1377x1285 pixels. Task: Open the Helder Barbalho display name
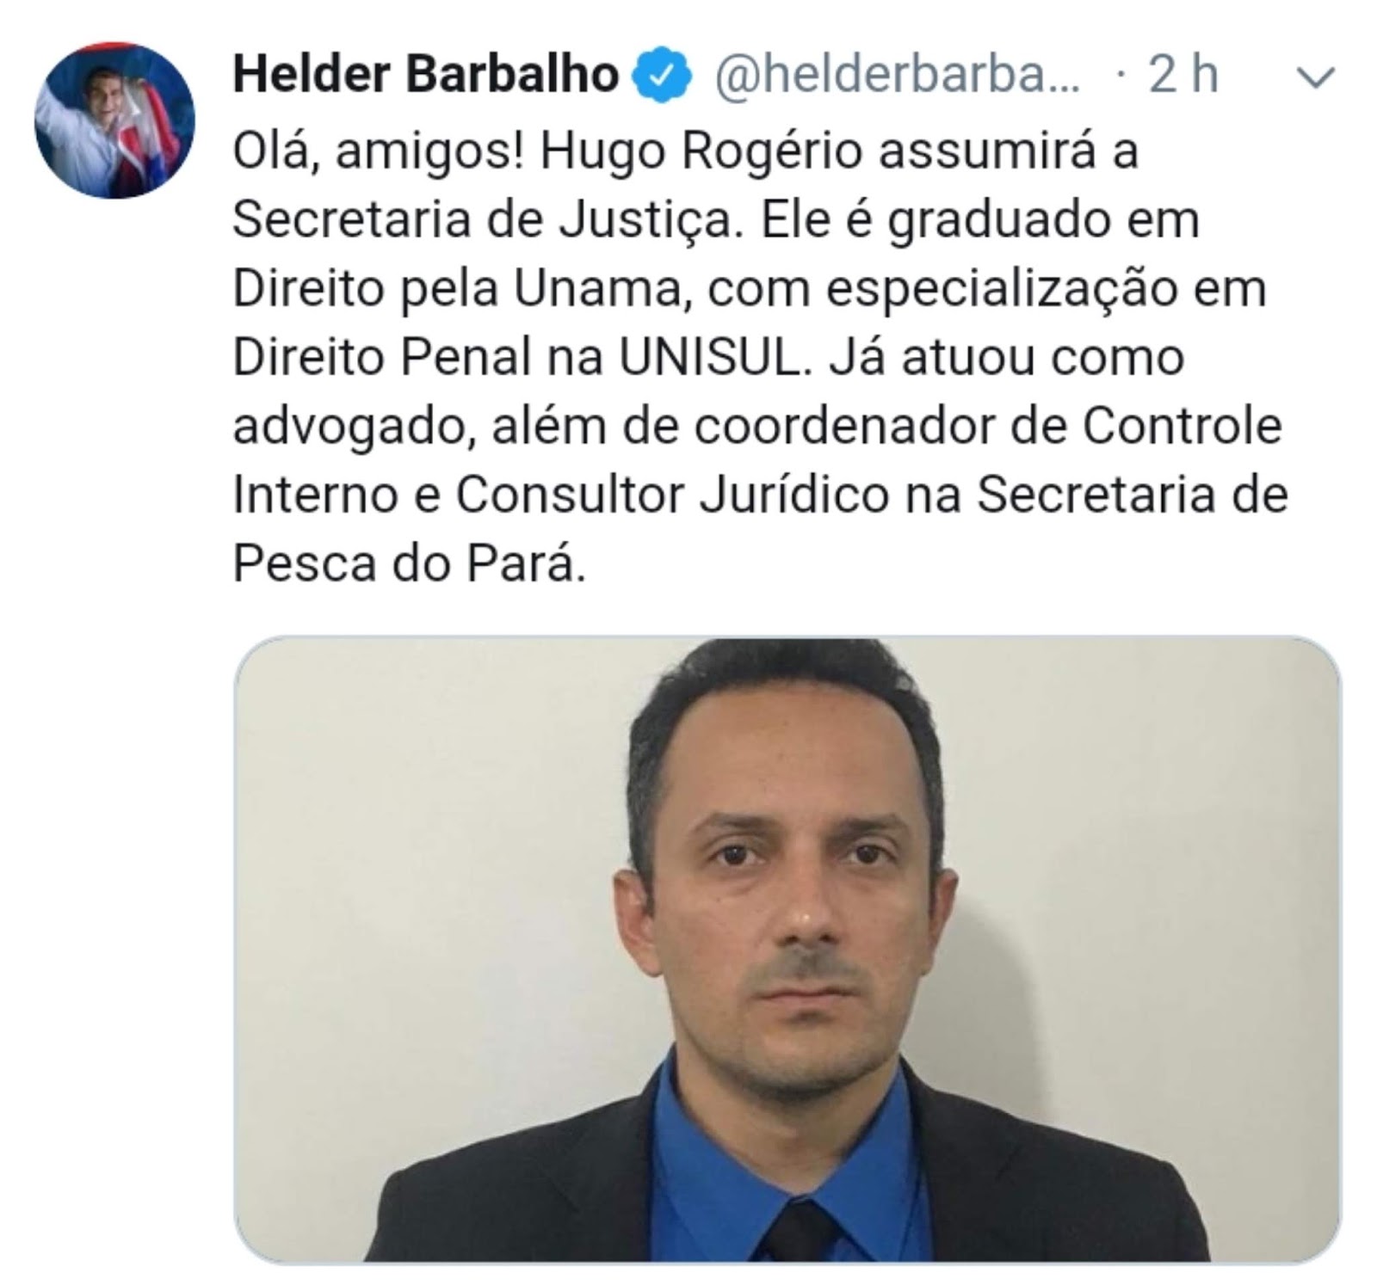point(426,74)
